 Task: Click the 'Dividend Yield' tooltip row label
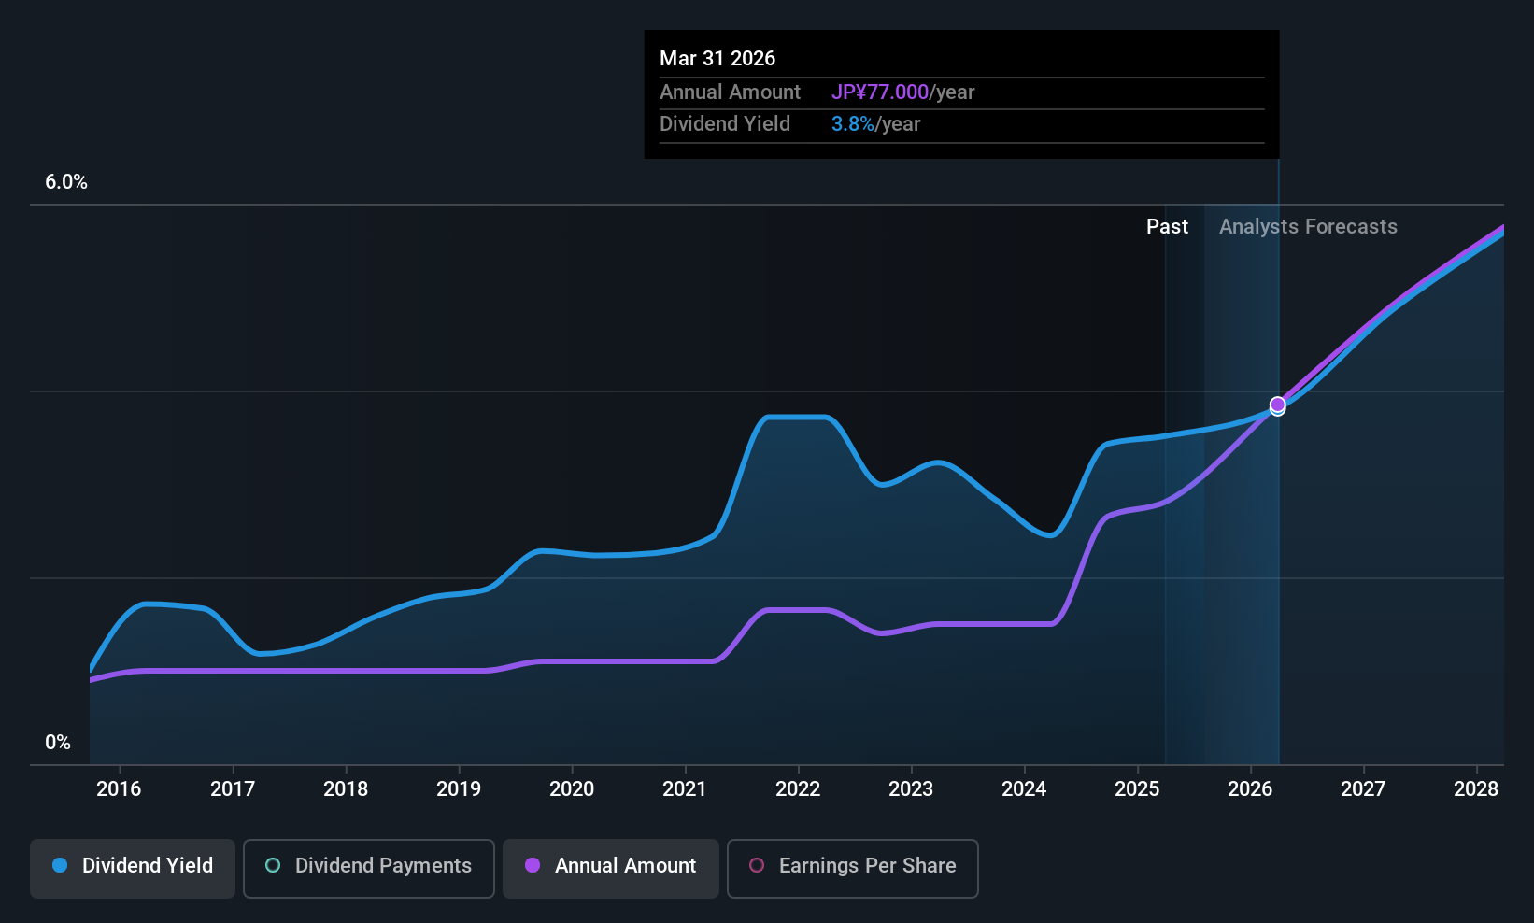point(725,124)
